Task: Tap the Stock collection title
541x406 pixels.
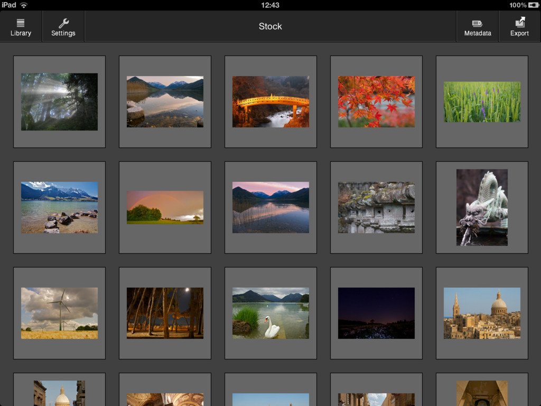Action: pyautogui.click(x=270, y=26)
